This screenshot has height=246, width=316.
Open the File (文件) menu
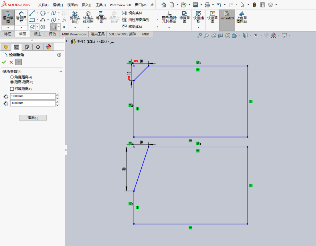(x=43, y=5)
